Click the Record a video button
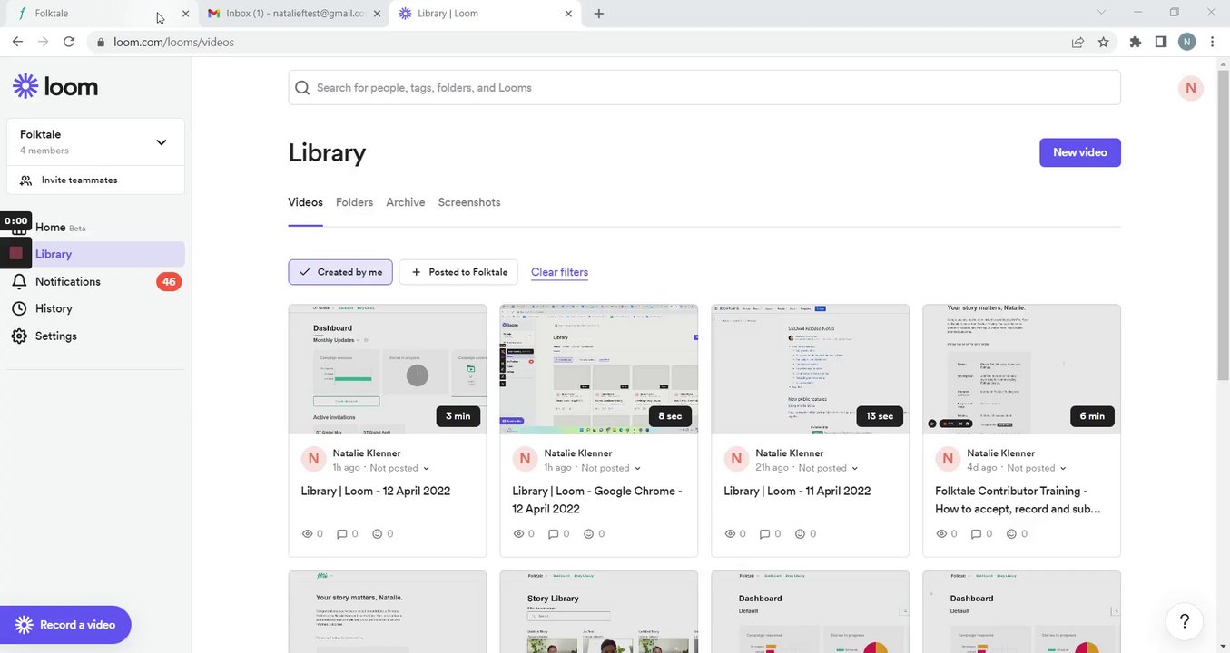 click(65, 625)
